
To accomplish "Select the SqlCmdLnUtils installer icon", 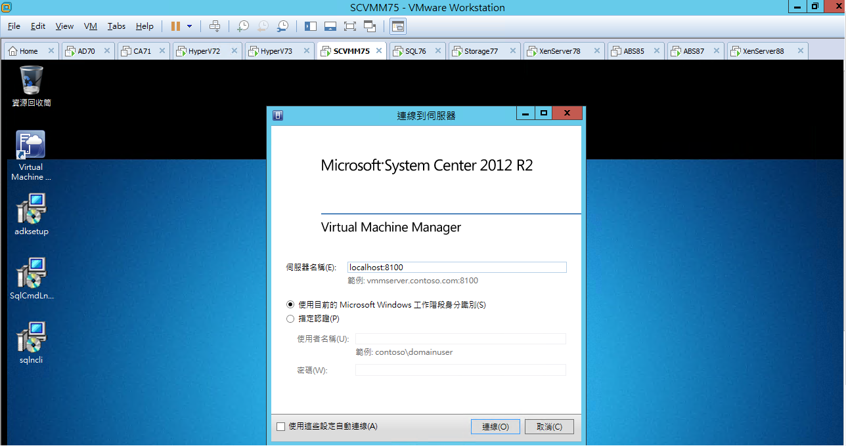I will coord(32,279).
